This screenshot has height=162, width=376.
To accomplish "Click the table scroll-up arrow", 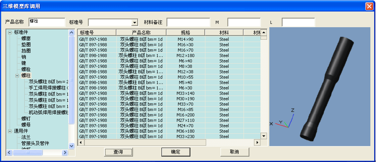I will coord(264,33).
